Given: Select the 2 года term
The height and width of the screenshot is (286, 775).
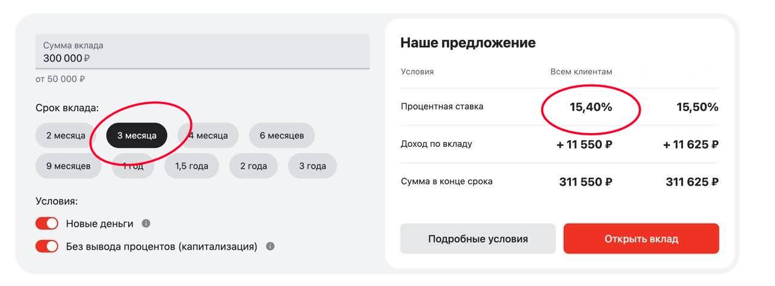Looking at the screenshot, I should tap(253, 166).
